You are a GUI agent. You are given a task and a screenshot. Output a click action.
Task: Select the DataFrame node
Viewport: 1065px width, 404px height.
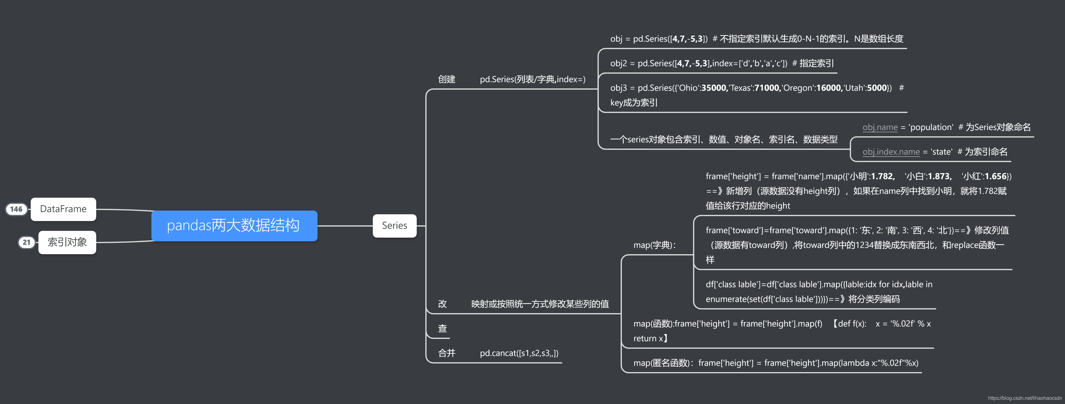tap(63, 209)
